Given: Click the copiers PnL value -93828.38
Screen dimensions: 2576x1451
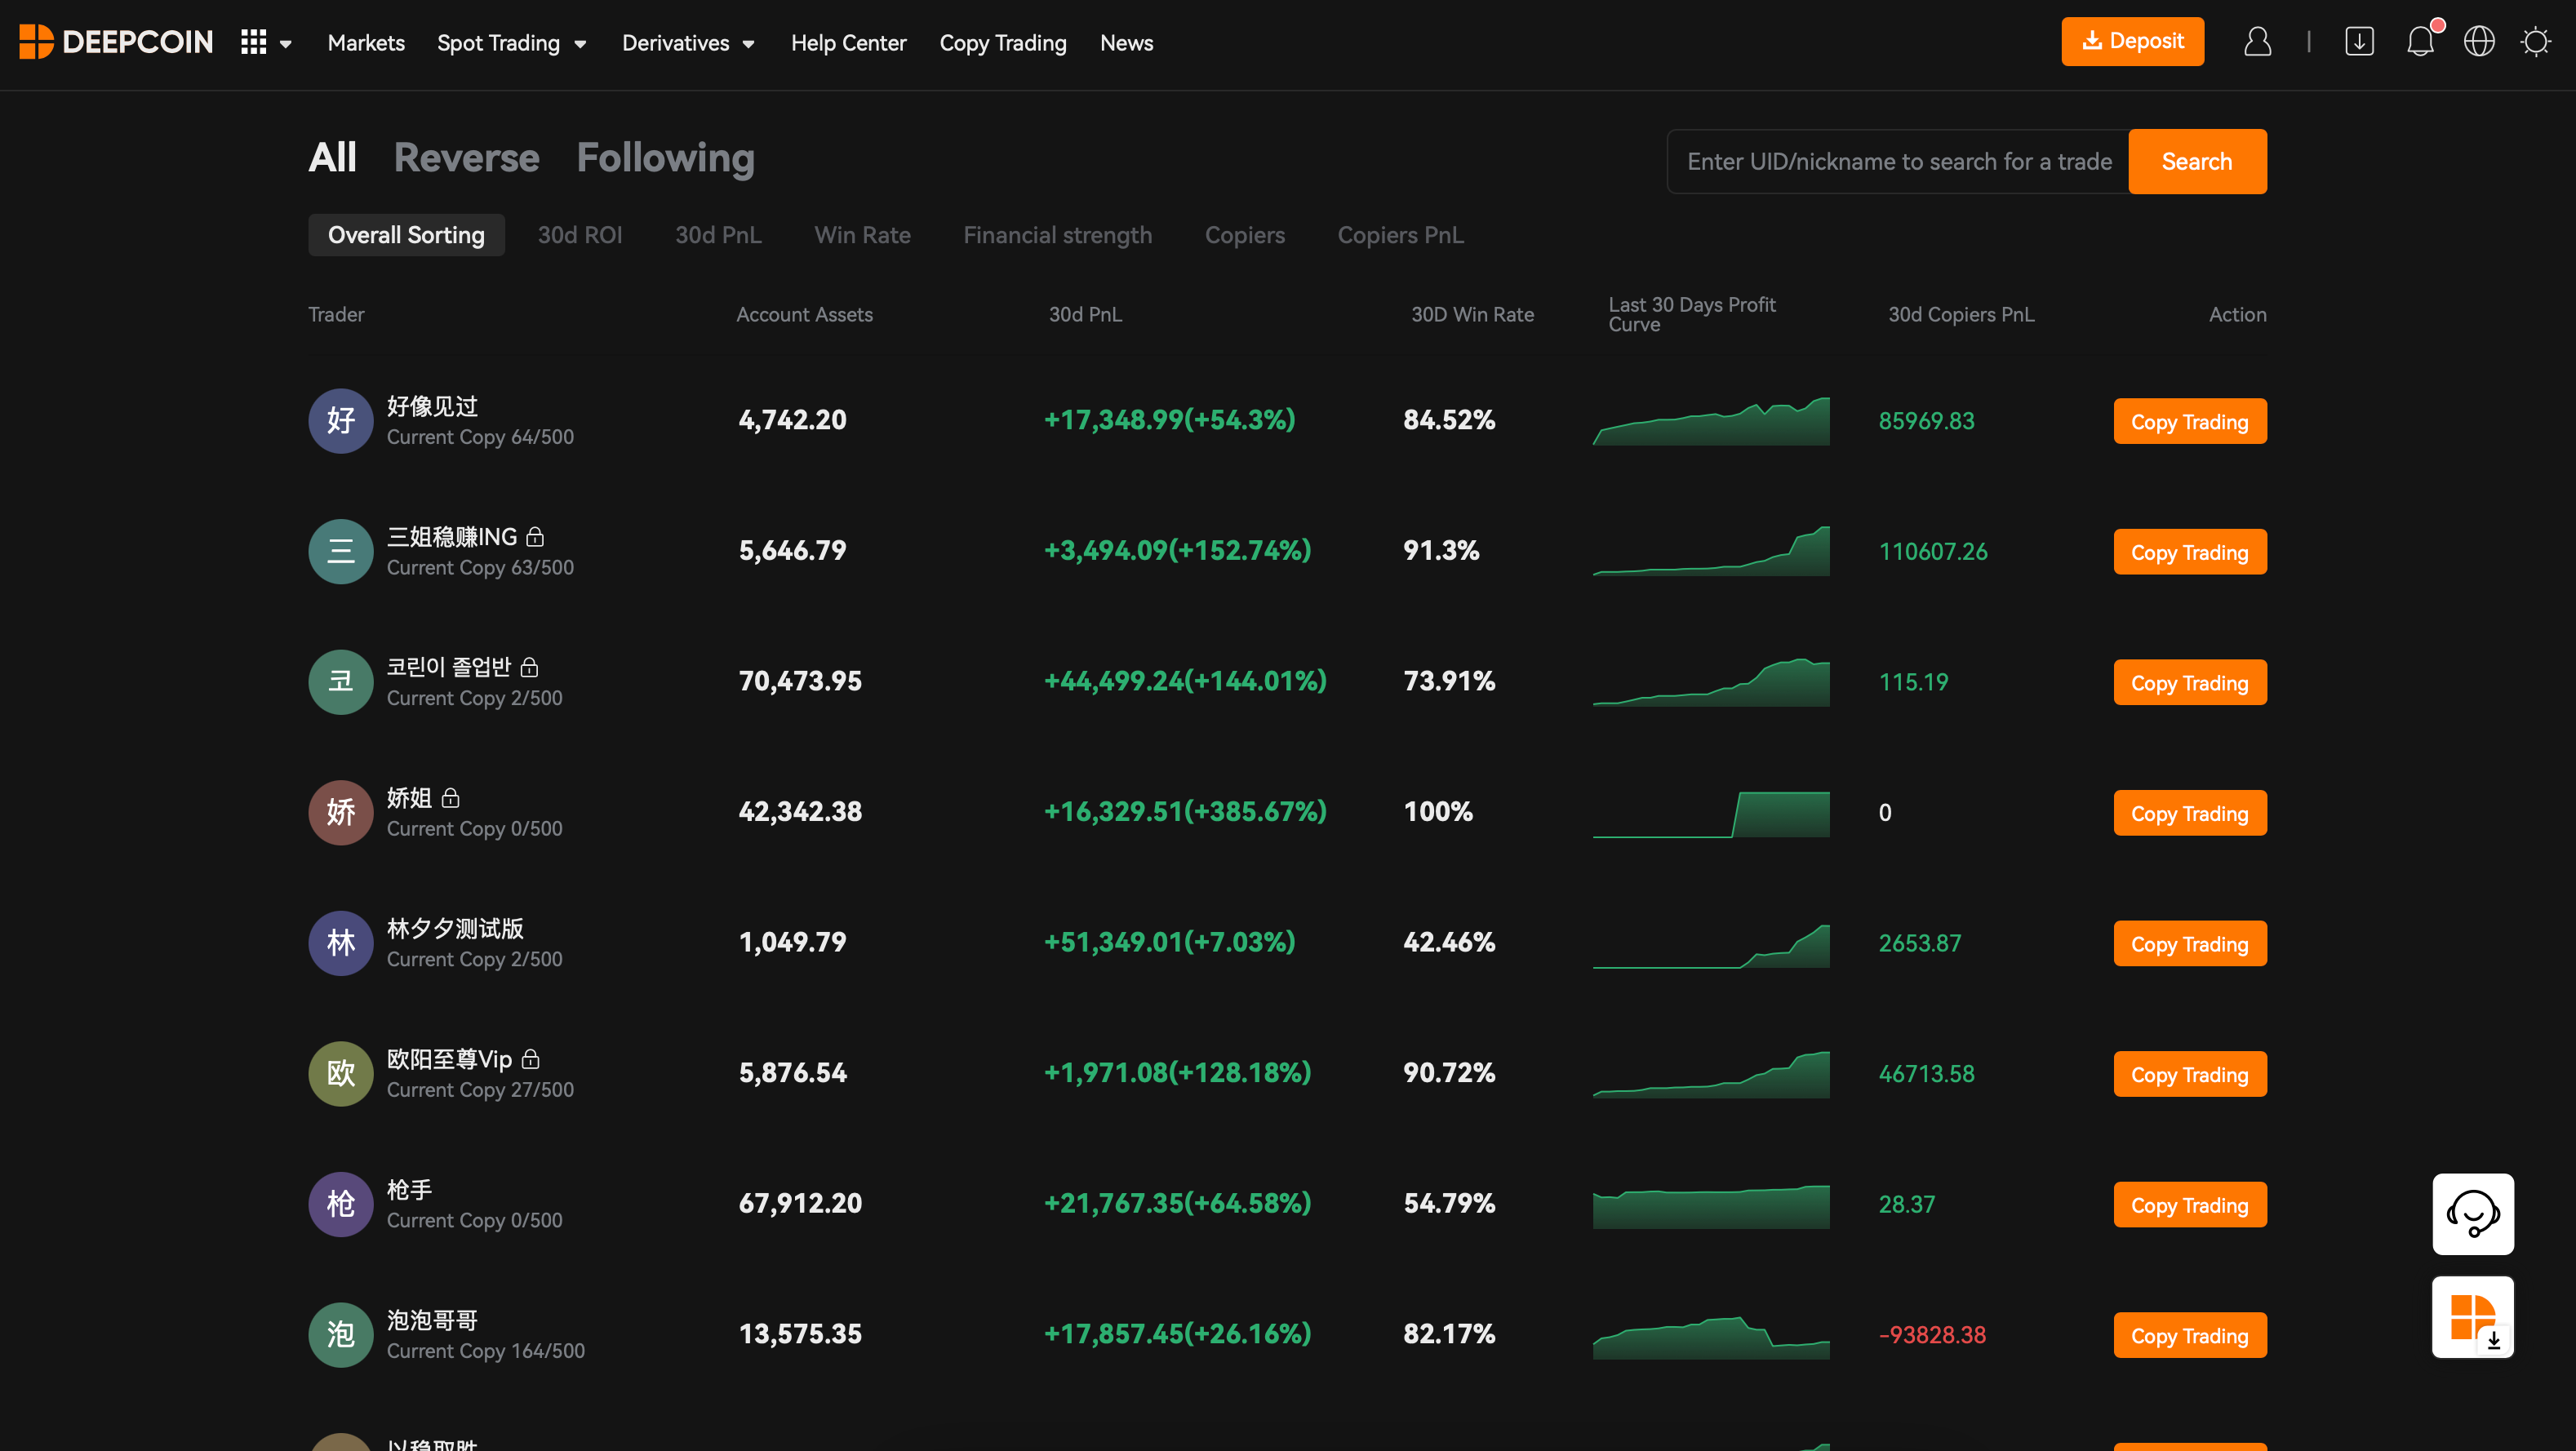Looking at the screenshot, I should tap(1932, 1335).
